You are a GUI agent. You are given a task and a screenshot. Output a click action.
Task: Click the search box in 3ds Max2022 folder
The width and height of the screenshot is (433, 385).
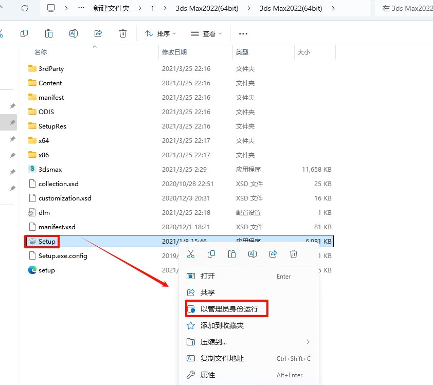point(405,8)
